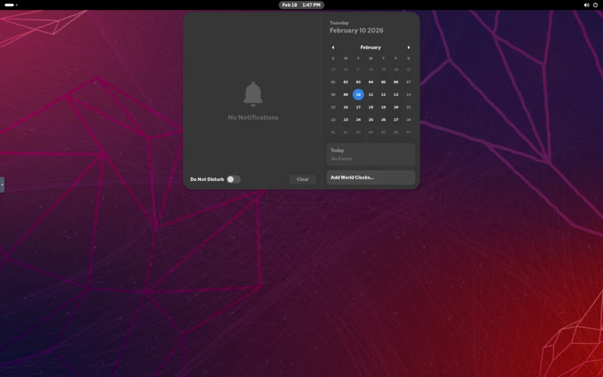Image resolution: width=603 pixels, height=377 pixels.
Task: Go to next month in calendar
Action: [408, 47]
